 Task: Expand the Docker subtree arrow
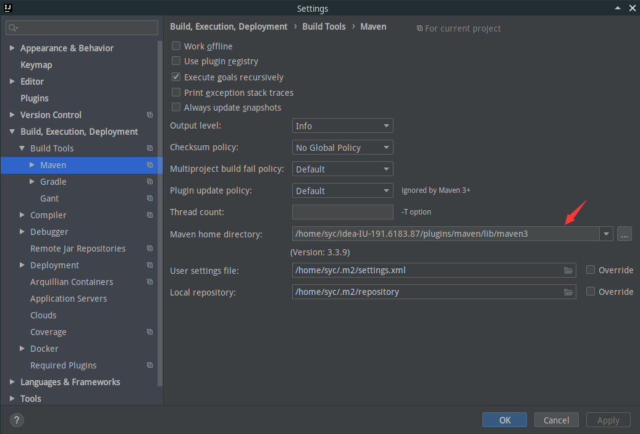point(22,349)
